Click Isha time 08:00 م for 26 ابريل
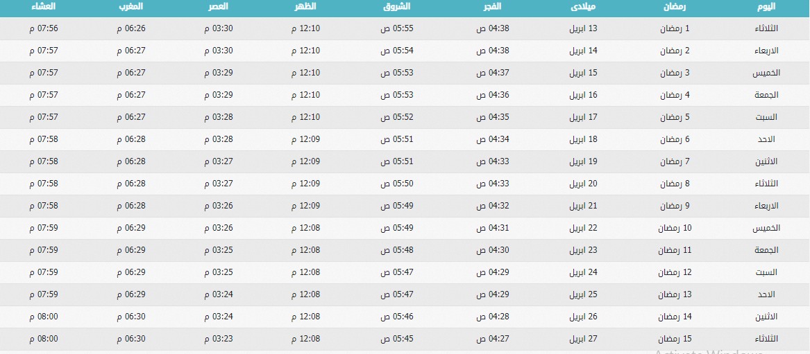This screenshot has height=354, width=810. click(x=44, y=317)
